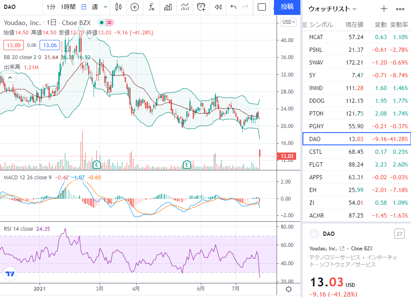Viewport: 411px width, 297px height.
Task: Select the 週 weekly timeframe
Action: coord(95,7)
